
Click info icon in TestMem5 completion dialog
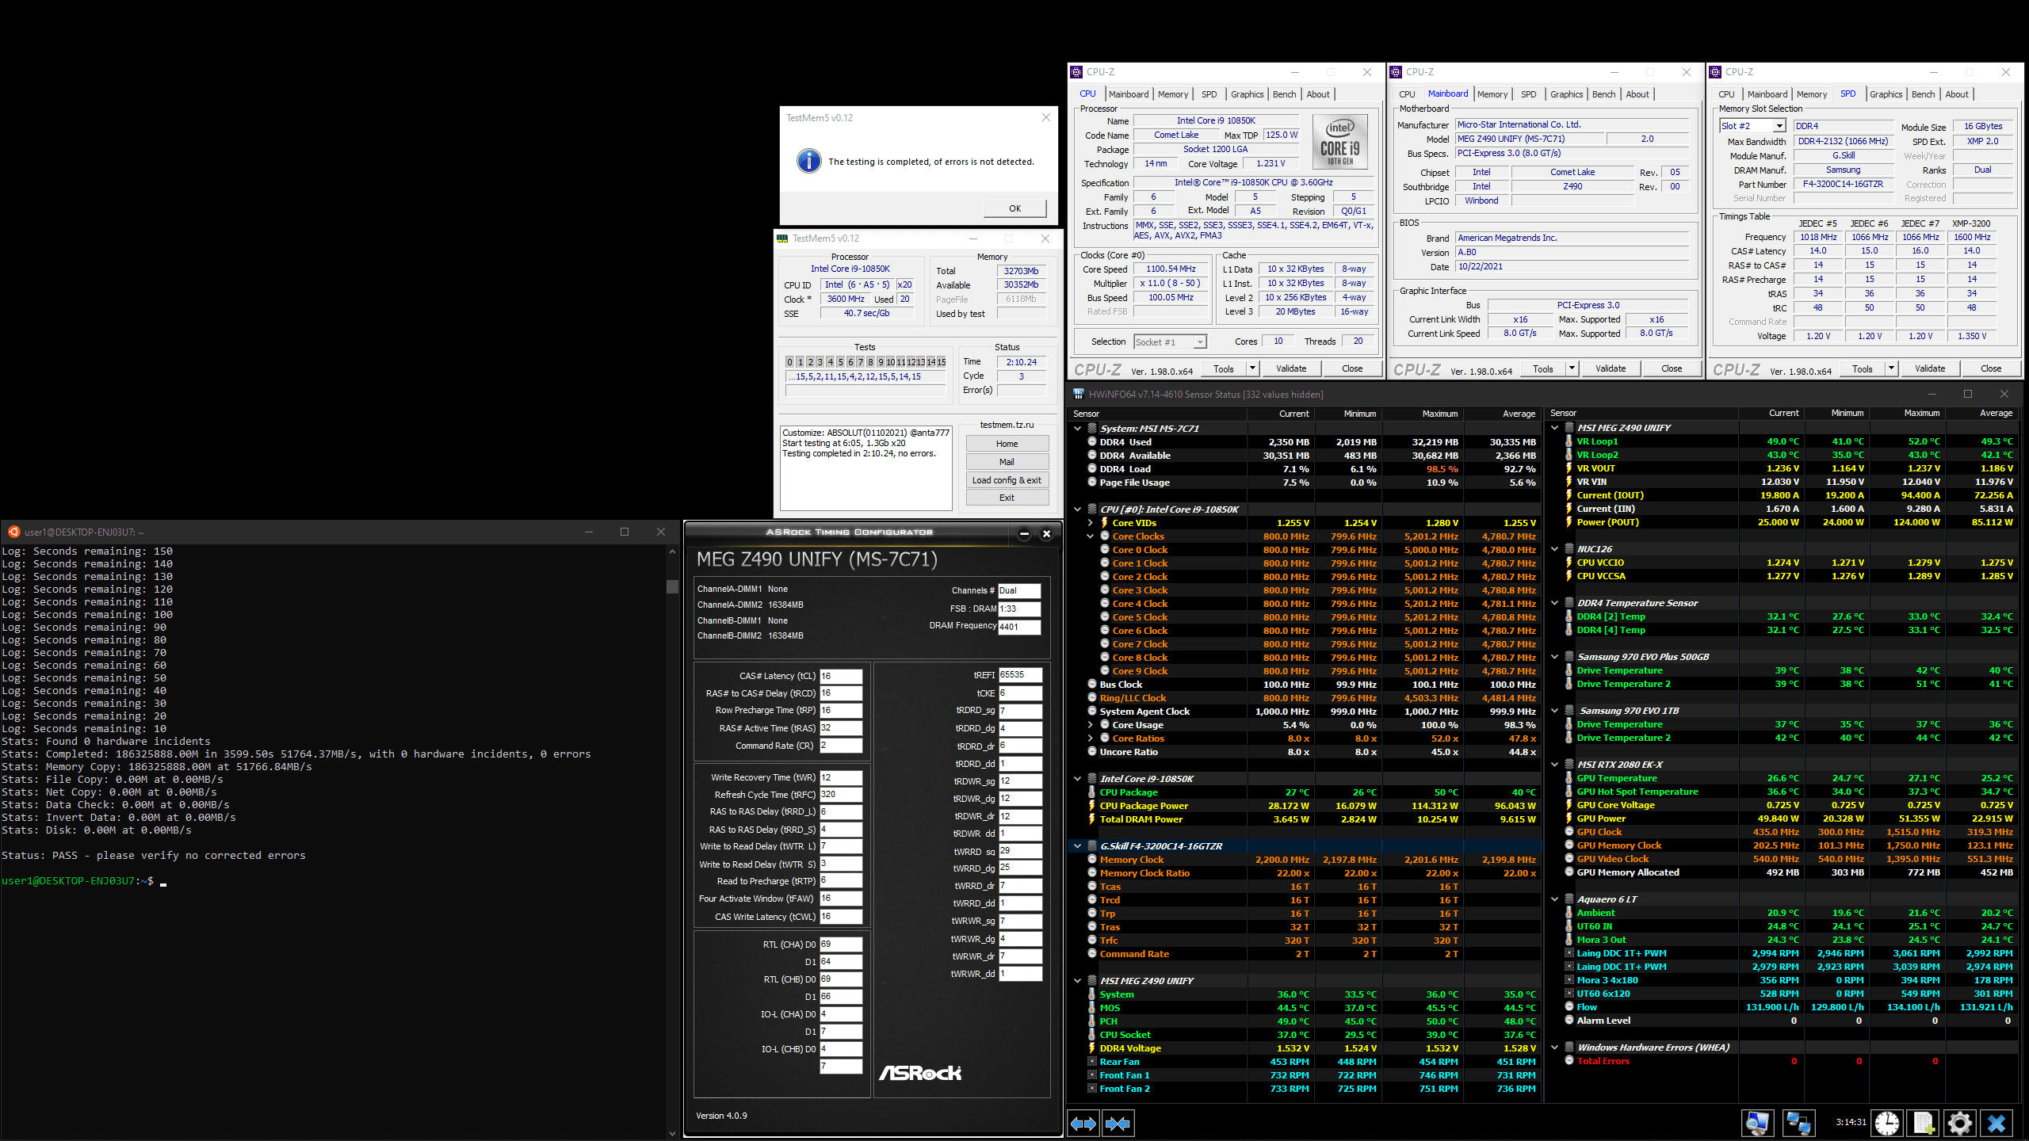tap(808, 161)
